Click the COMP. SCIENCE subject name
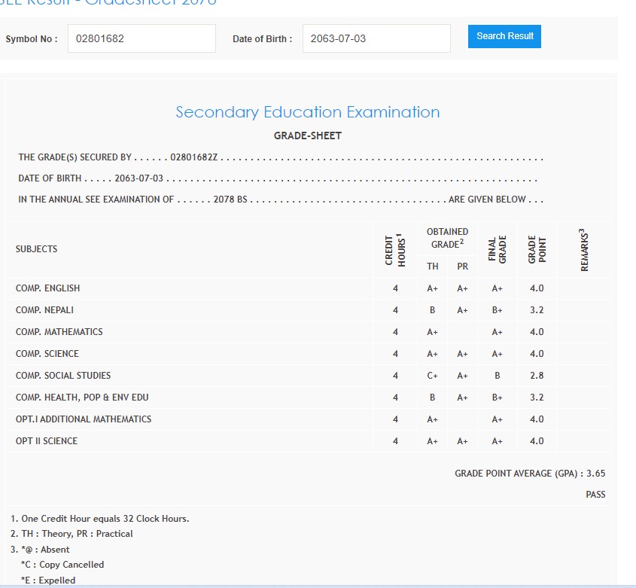The height and width of the screenshot is (588, 636). point(47,354)
